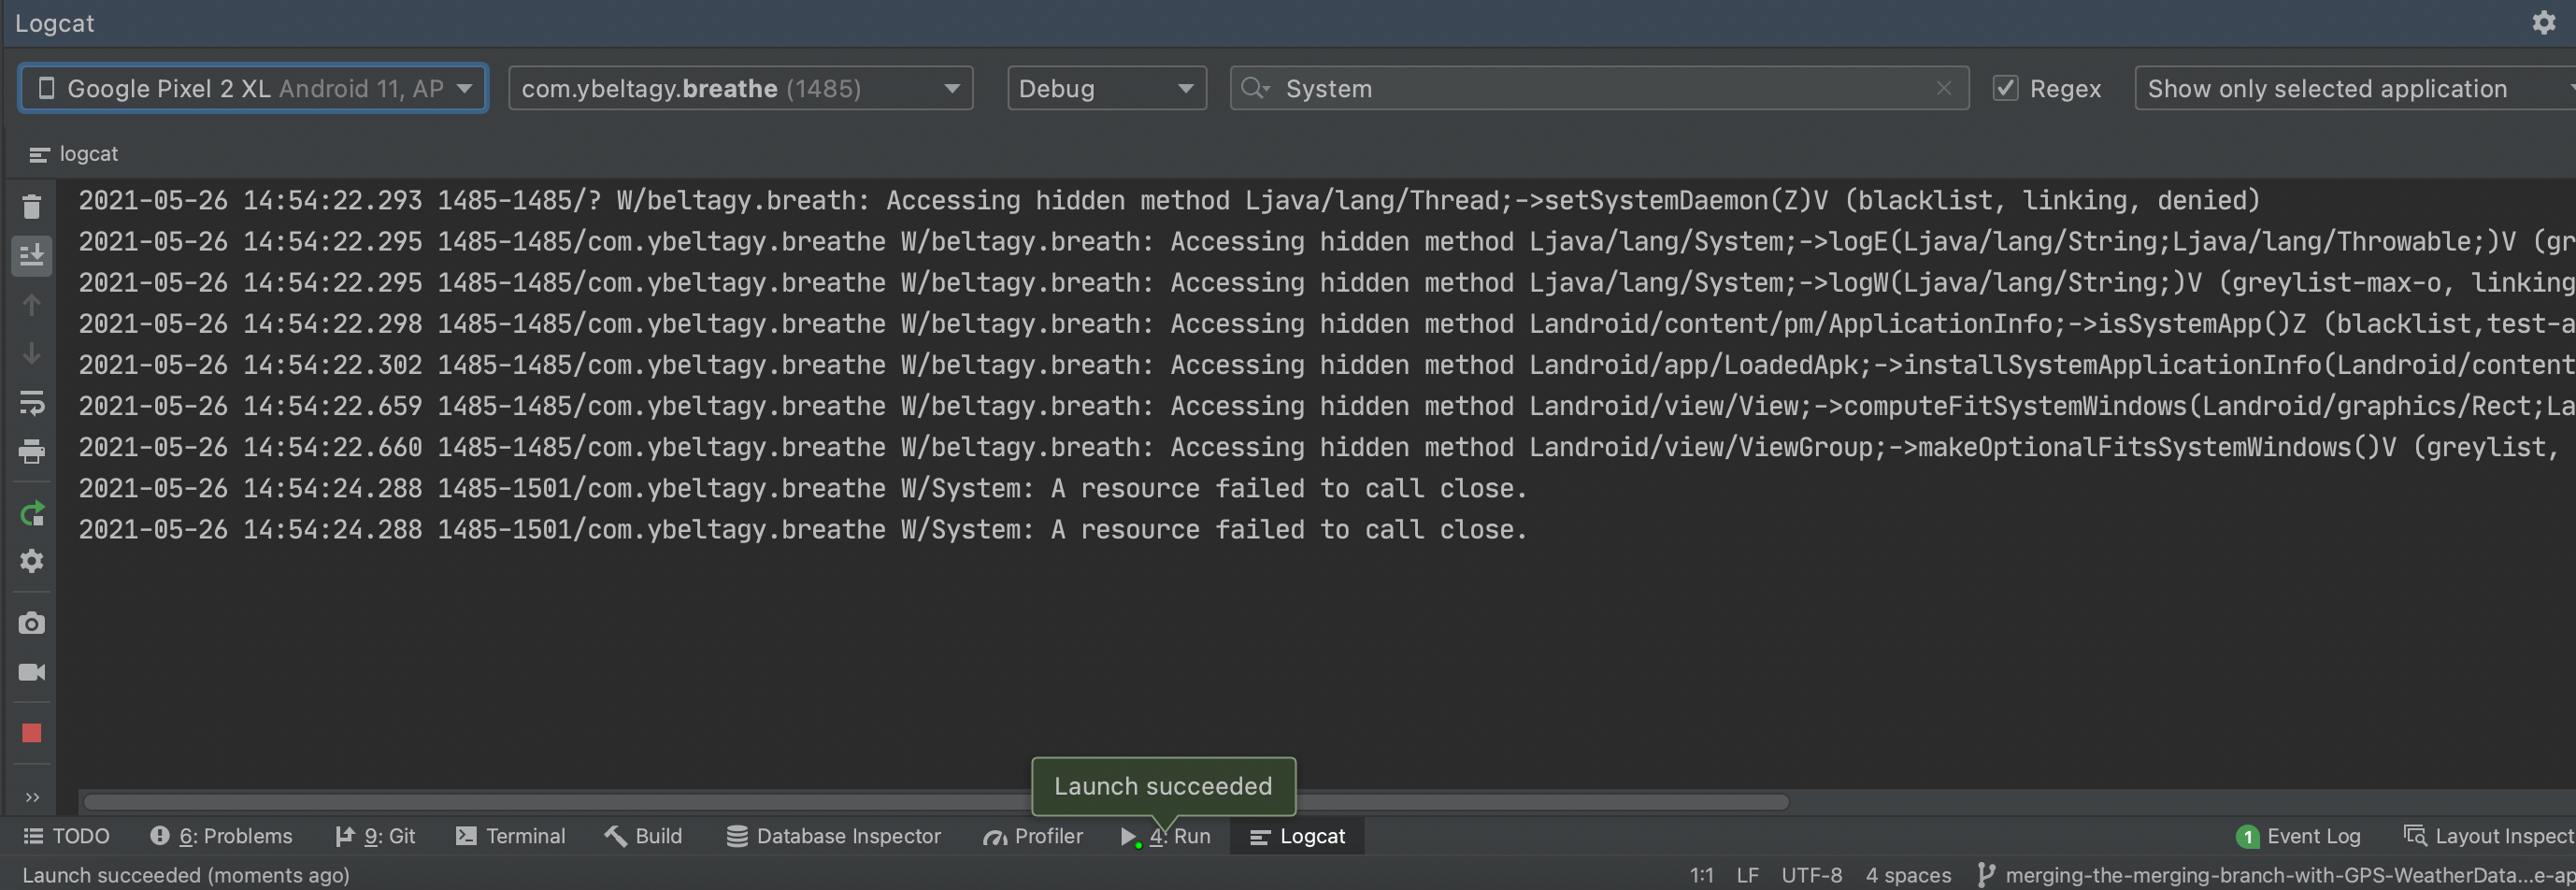Open process dropdown com.ybeltagy.breathe
The width and height of the screenshot is (2576, 890).
point(740,88)
